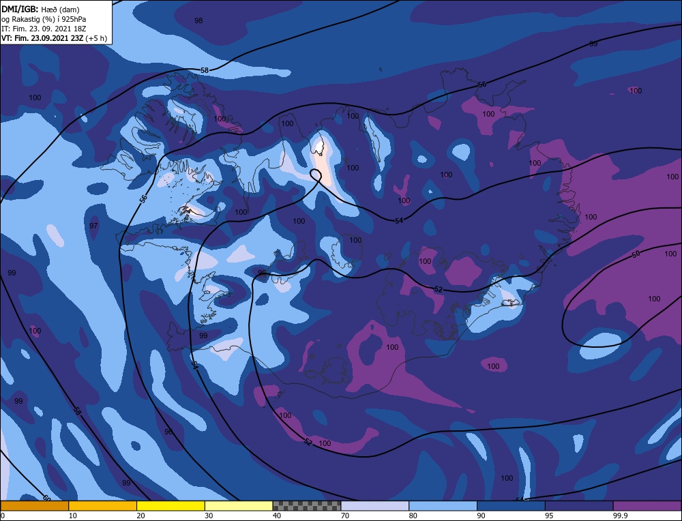
Task: Click the '90' legend scale value
Action: [x=481, y=516]
